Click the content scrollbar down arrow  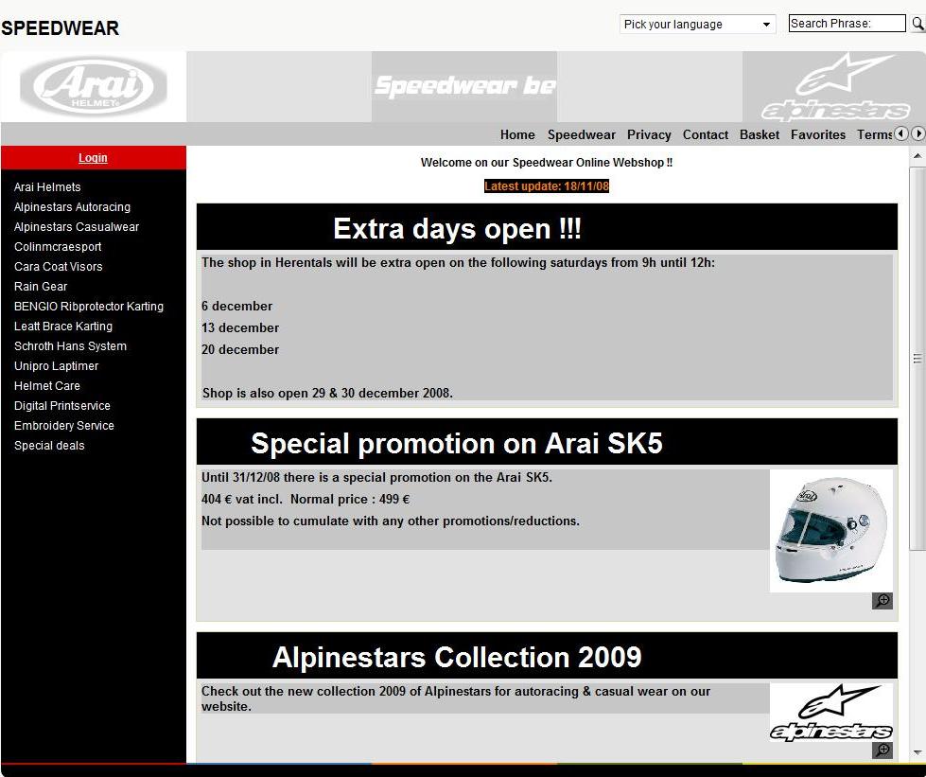point(917,752)
